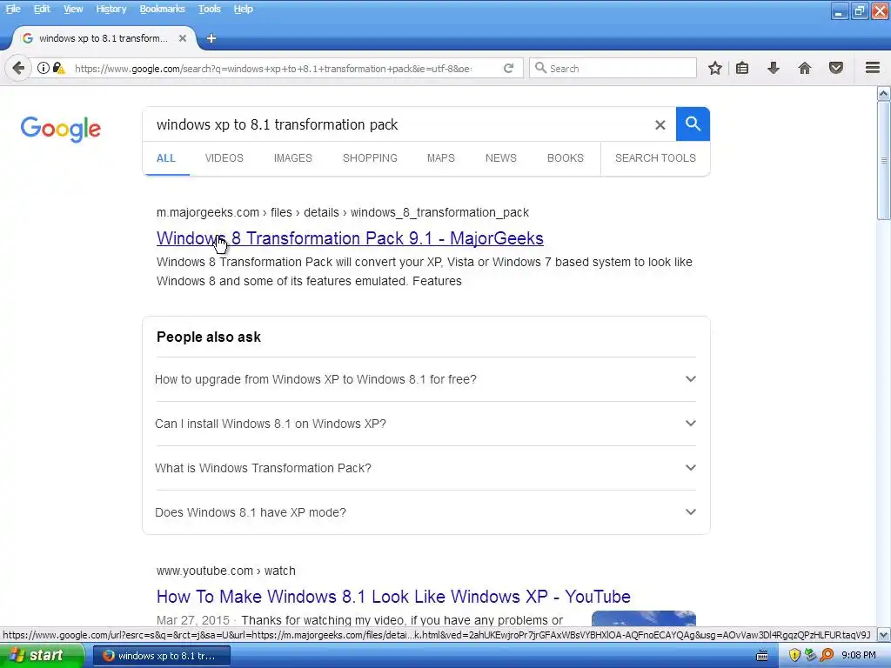This screenshot has height=668, width=891.
Task: Show bookmarks list icon in toolbar
Action: [742, 68]
